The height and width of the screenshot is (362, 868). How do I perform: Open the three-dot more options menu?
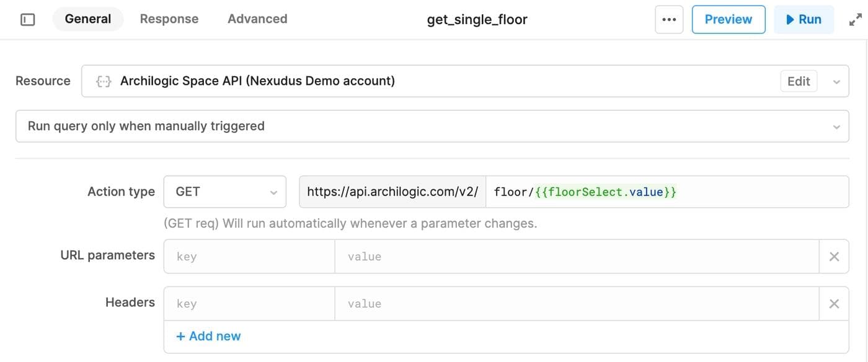[668, 19]
